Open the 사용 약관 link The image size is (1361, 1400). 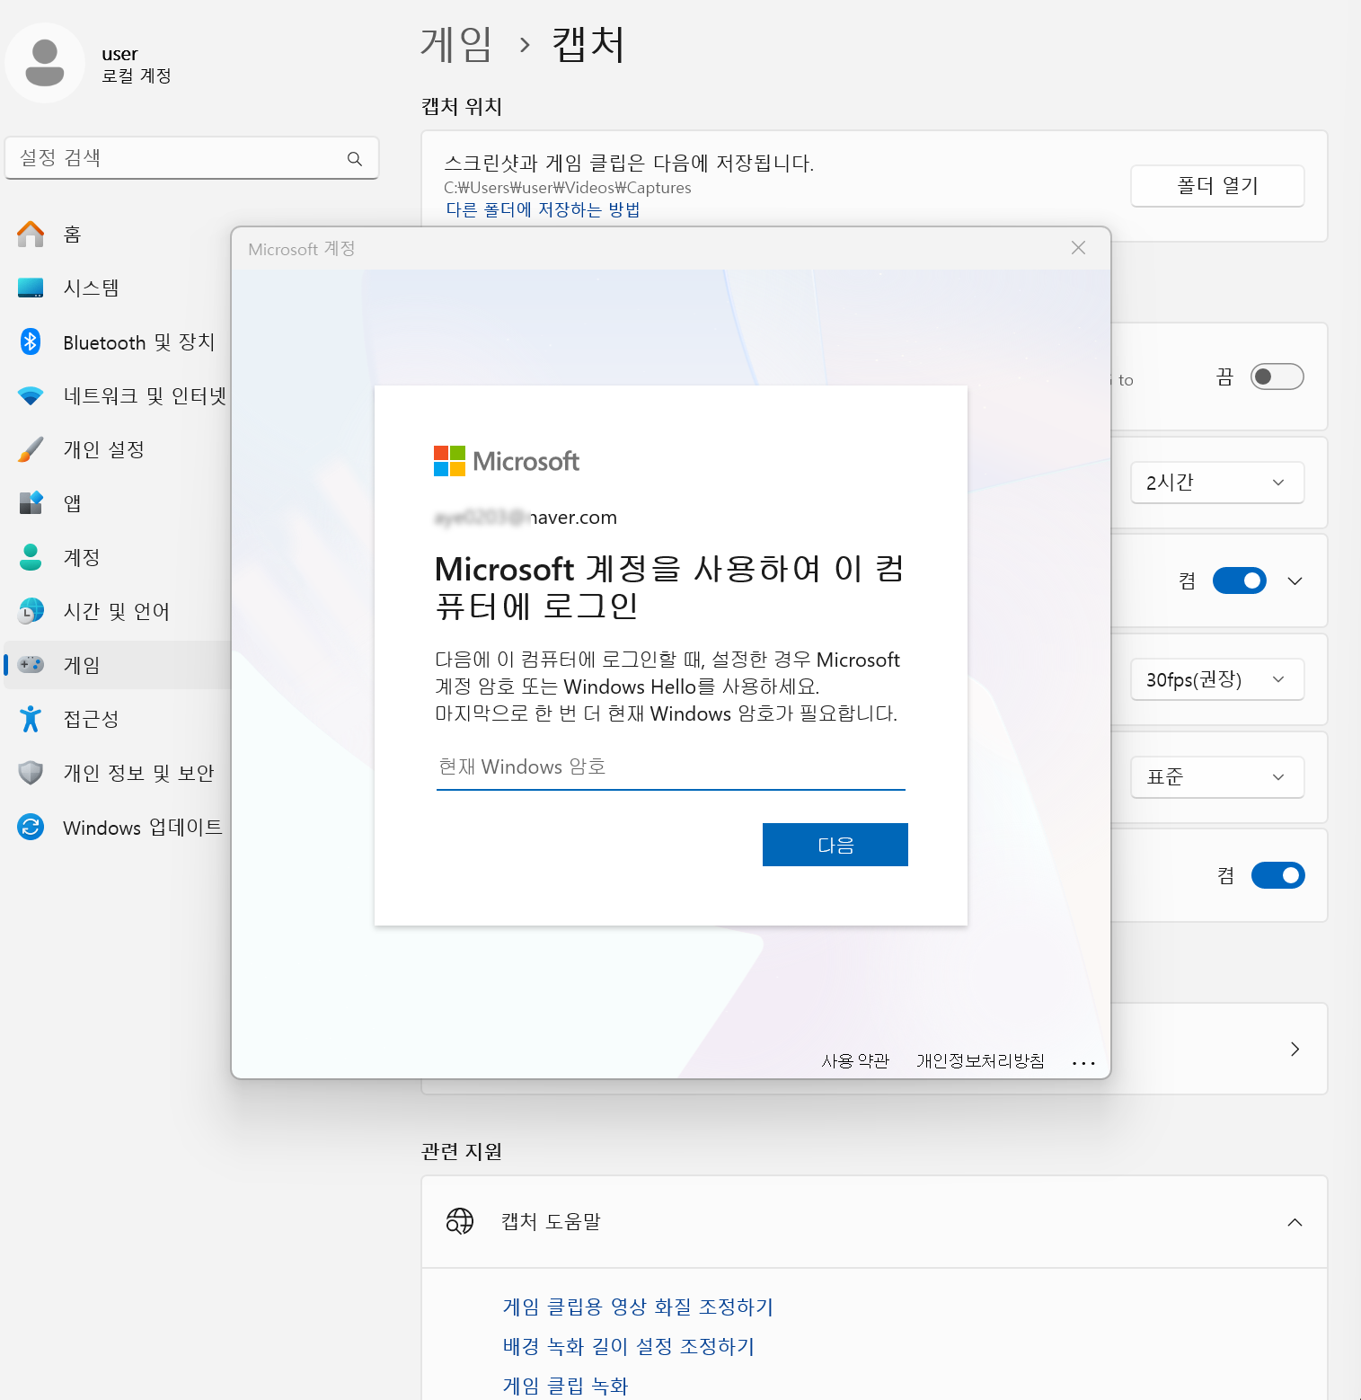pos(855,1061)
